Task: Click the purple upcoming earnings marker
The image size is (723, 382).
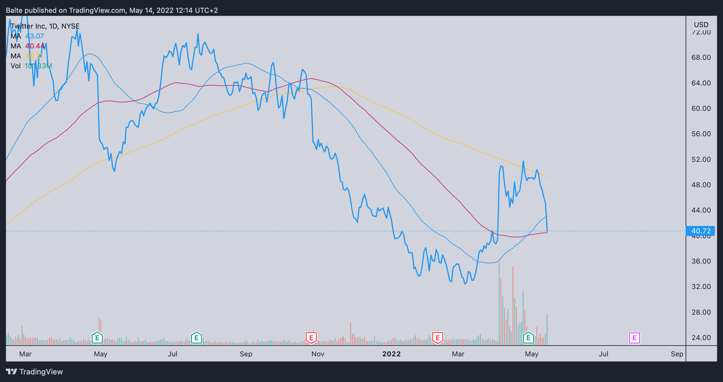Action: pyautogui.click(x=635, y=338)
